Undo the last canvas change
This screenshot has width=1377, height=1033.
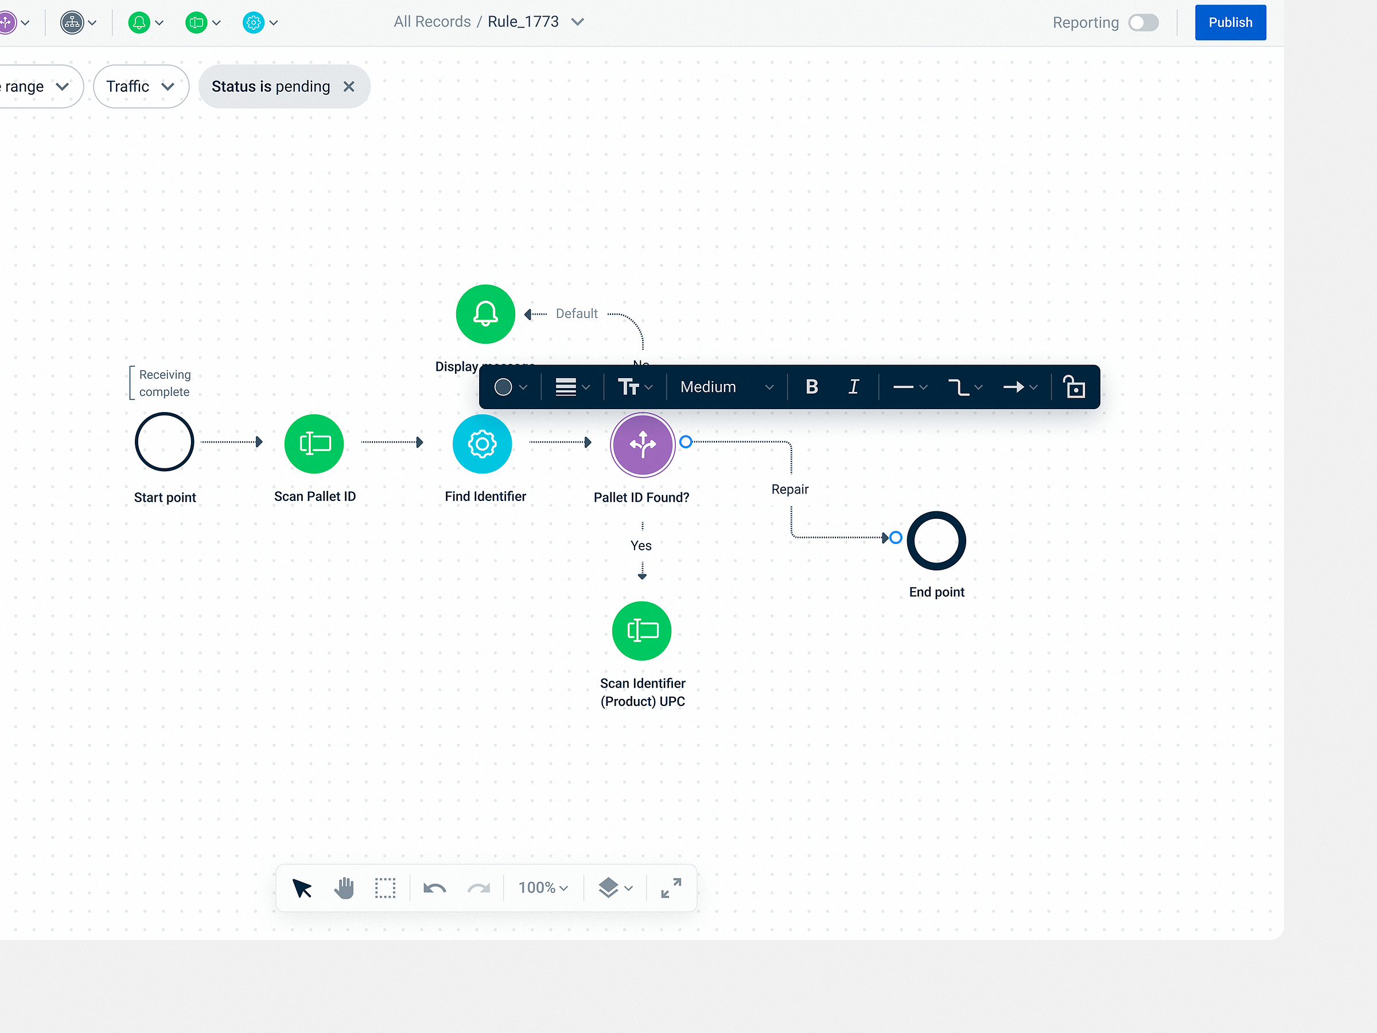pyautogui.click(x=434, y=887)
